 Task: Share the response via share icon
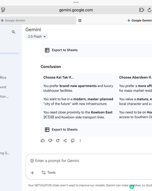tap(65, 141)
